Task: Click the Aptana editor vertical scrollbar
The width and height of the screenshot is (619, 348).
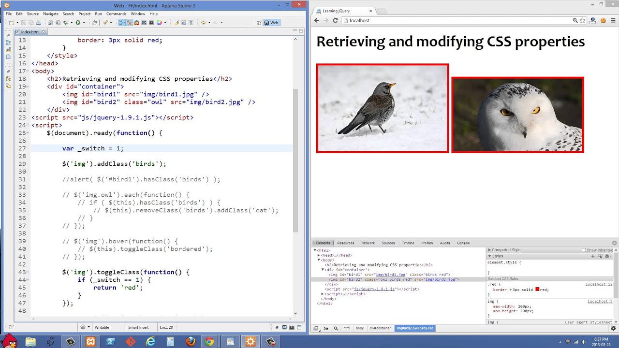Action: tap(296, 159)
